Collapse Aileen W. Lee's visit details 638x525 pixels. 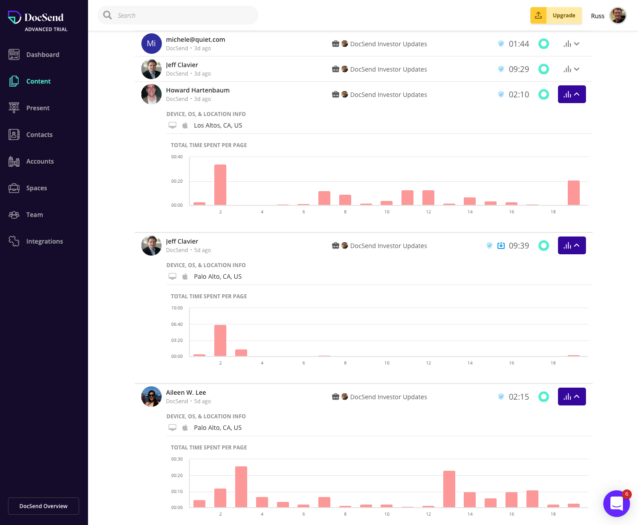(571, 397)
